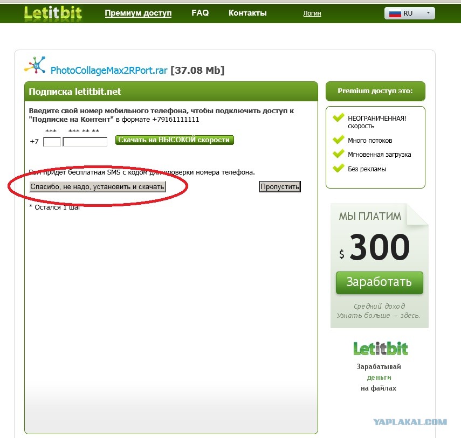Focus the seven-digit phone number field

85,142
